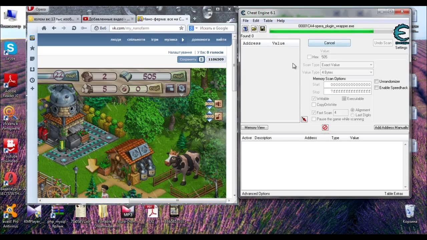The image size is (427, 240).
Task: Click Stop address field
Action: (x=347, y=91)
